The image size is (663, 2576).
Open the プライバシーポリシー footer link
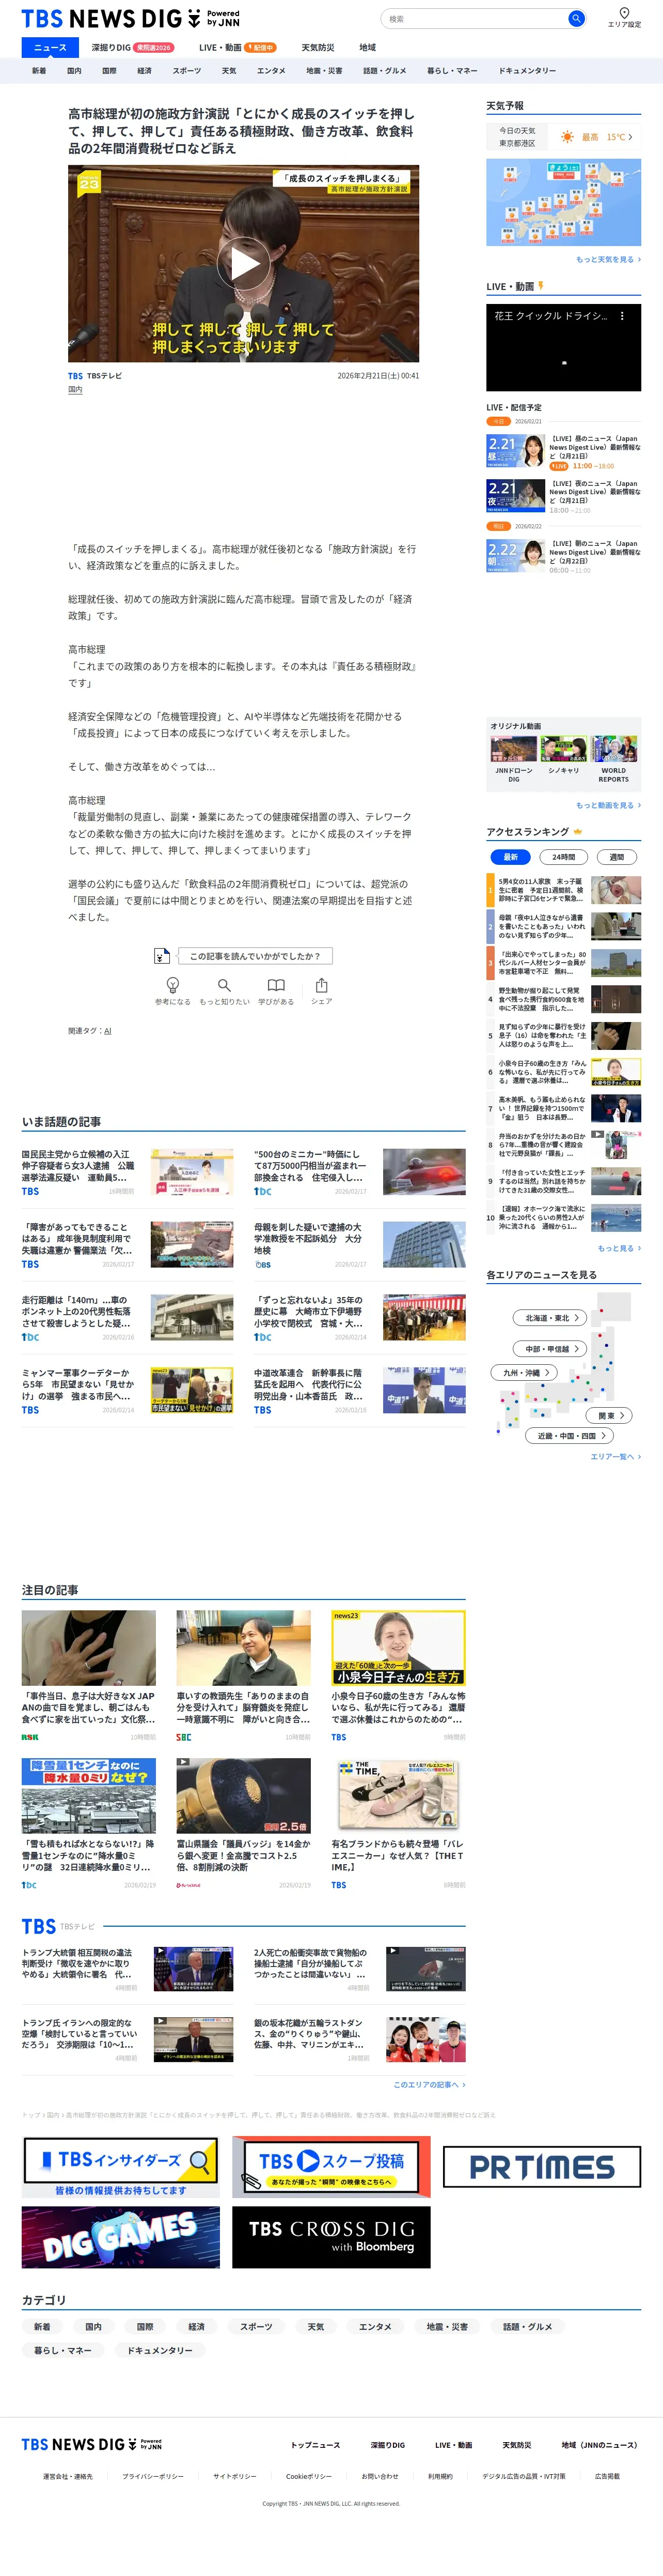point(153,2476)
